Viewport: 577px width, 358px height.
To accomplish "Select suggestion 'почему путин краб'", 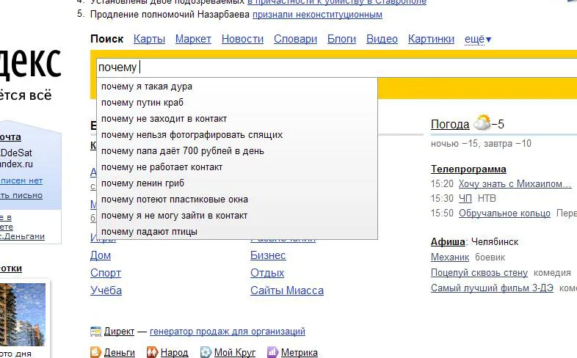I will coord(237,103).
